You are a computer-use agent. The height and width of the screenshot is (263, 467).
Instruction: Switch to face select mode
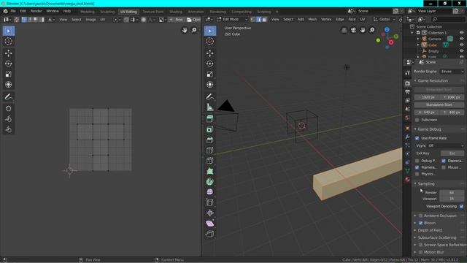tap(264, 20)
